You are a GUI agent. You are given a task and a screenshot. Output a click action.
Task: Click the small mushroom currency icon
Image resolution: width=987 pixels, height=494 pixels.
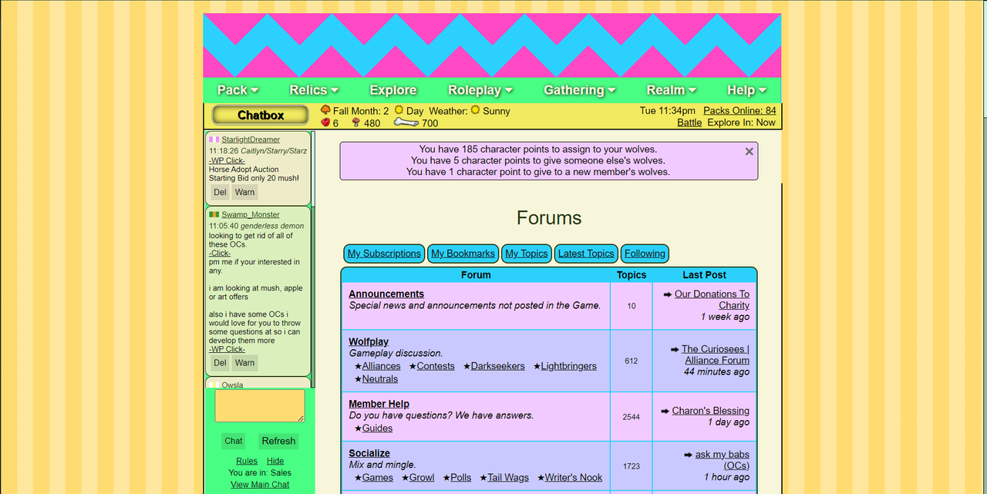pyautogui.click(x=355, y=123)
